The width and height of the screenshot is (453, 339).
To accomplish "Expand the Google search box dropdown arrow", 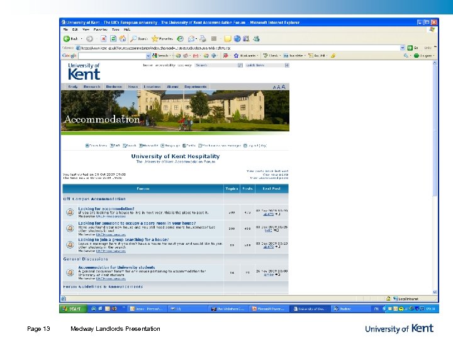I will 148,56.
